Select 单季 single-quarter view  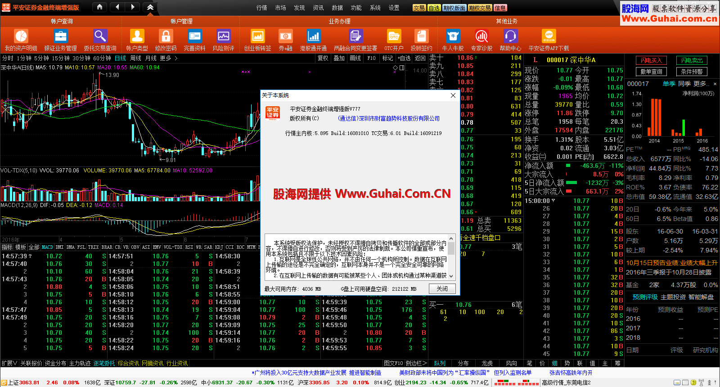point(669,84)
